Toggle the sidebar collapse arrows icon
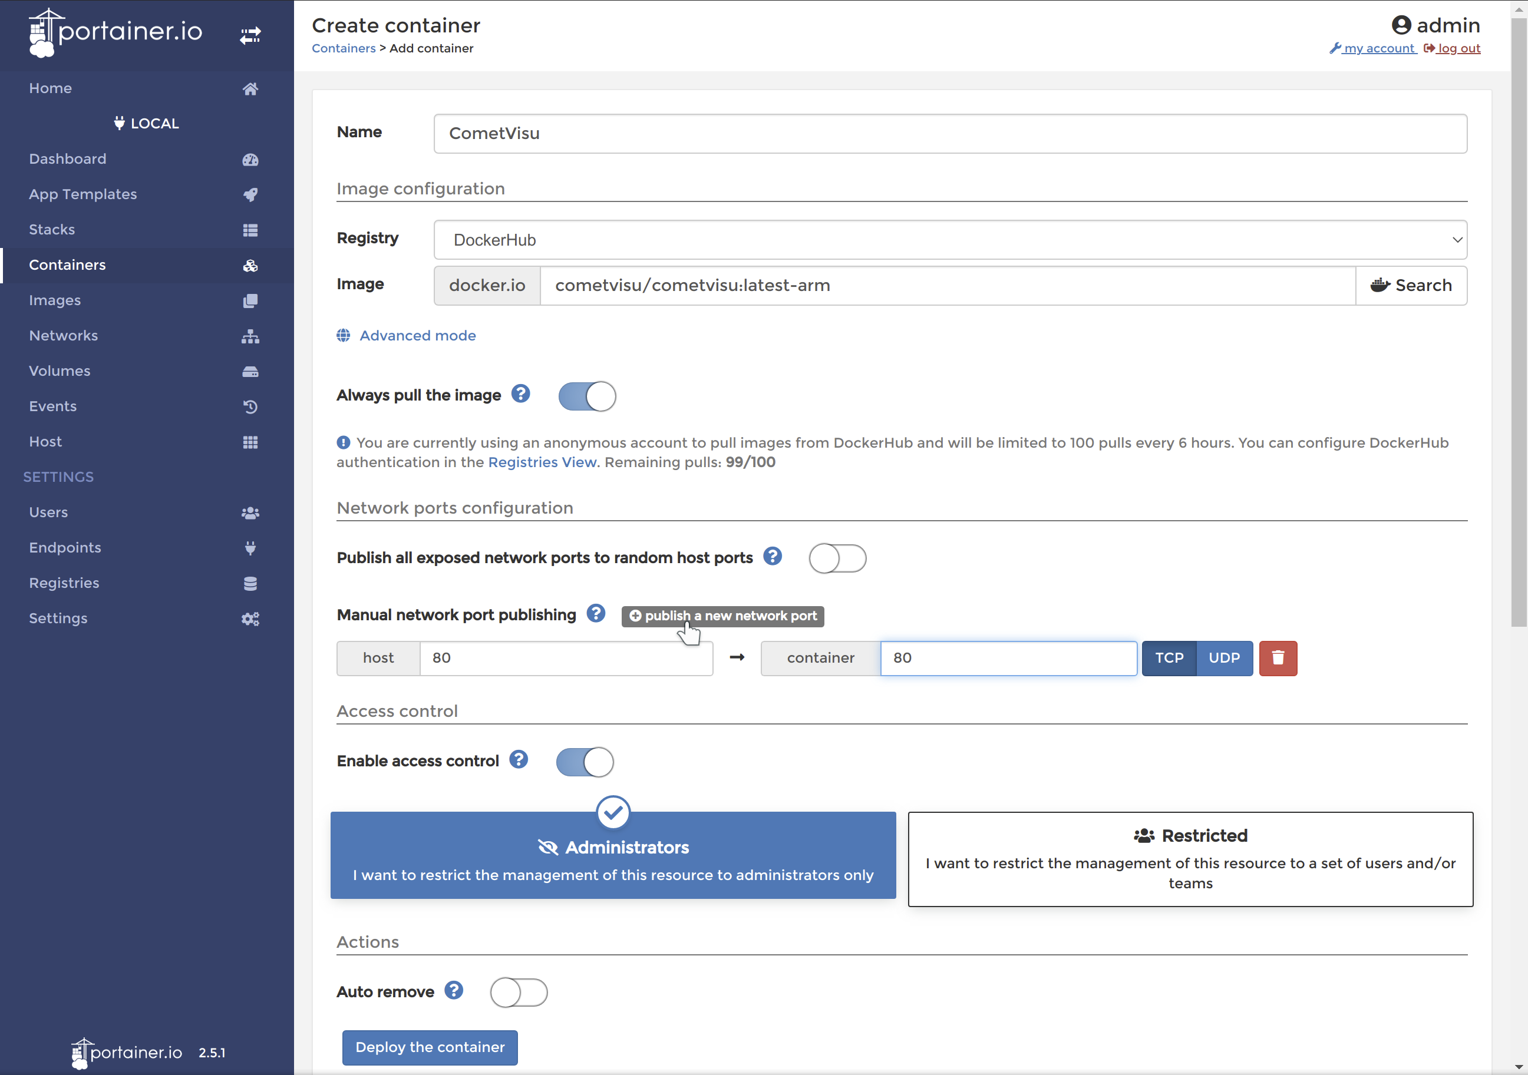This screenshot has height=1075, width=1528. [250, 35]
